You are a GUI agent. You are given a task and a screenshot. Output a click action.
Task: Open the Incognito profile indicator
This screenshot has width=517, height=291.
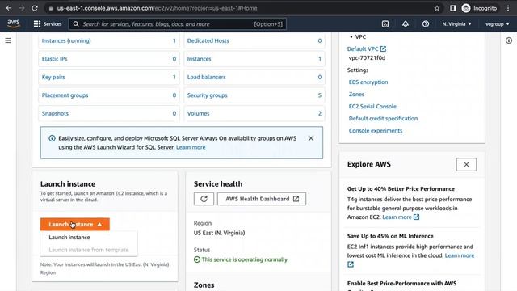tap(479, 8)
